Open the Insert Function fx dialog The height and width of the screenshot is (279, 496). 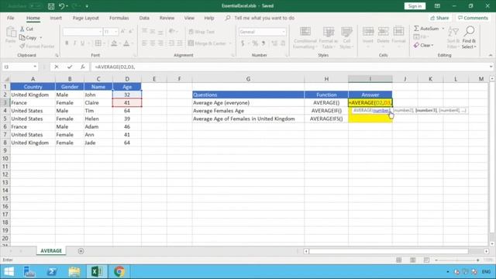click(x=83, y=67)
